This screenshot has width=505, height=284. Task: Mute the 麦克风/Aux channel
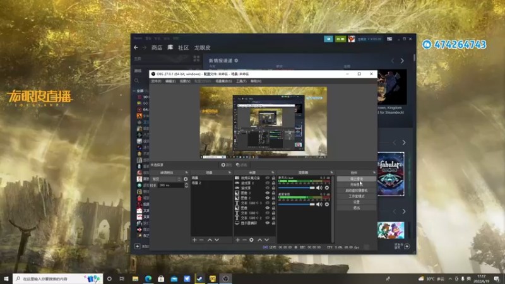319,187
